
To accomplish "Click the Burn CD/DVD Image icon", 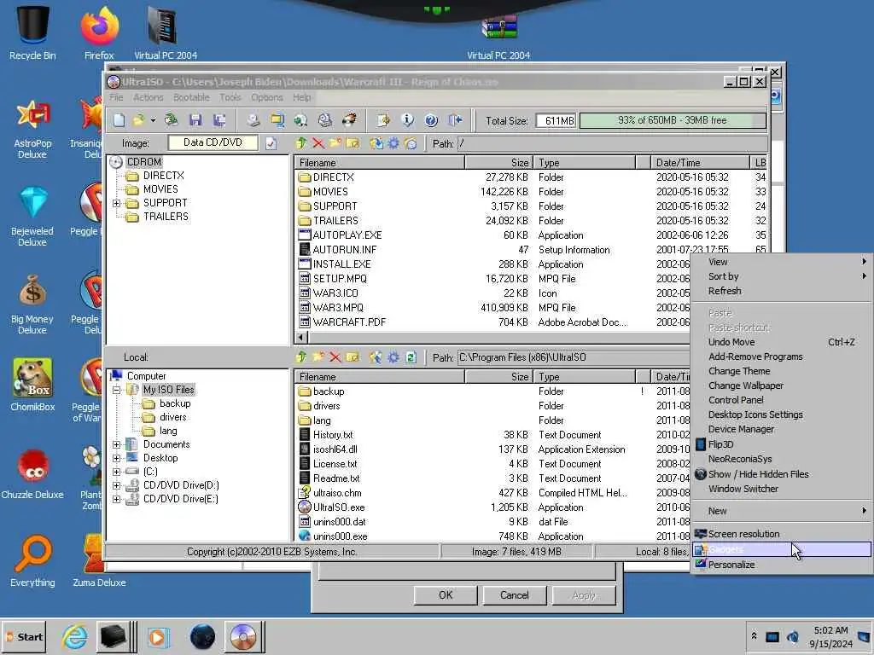I will (x=349, y=120).
